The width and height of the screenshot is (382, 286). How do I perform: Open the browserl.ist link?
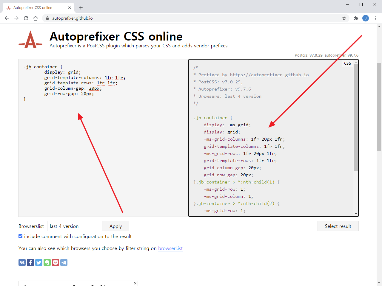pos(170,248)
